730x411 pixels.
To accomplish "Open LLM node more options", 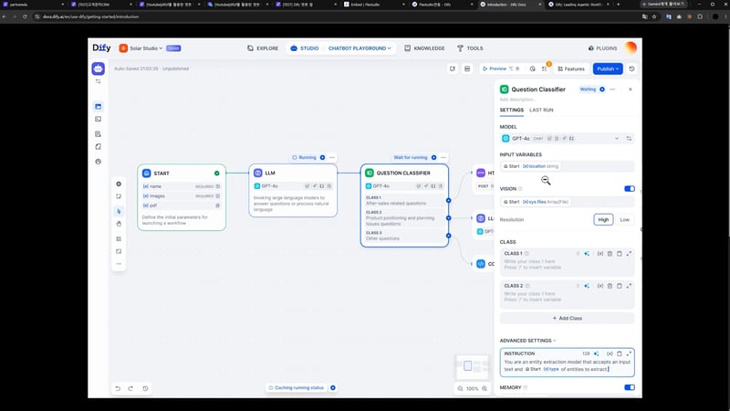I will tap(332, 157).
